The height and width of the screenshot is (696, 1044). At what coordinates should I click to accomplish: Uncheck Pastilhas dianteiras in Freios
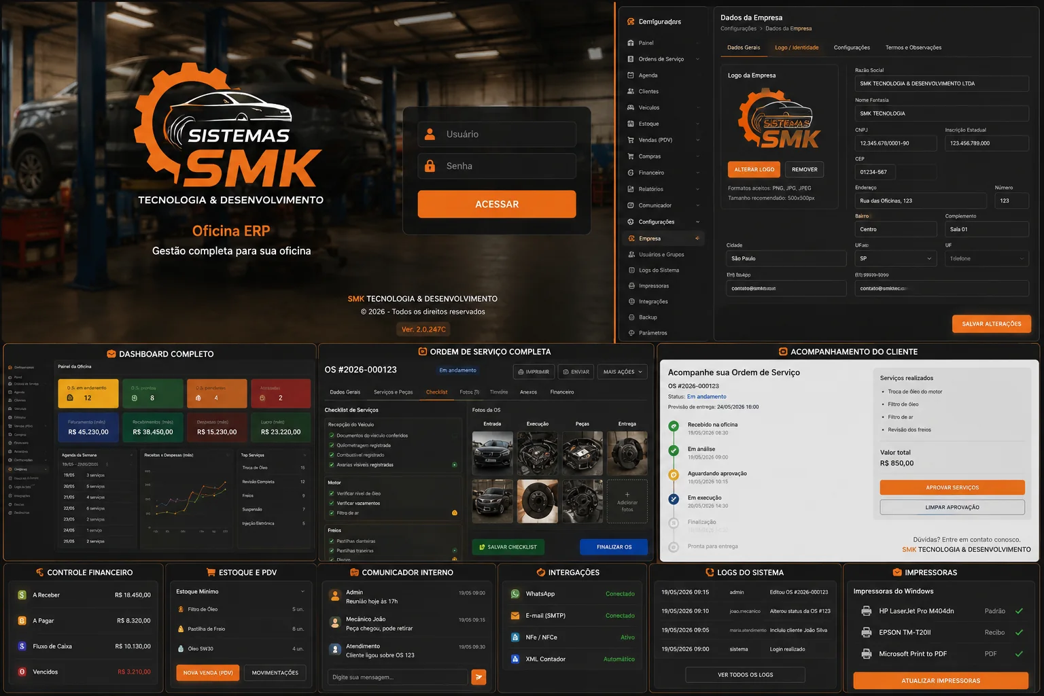332,542
